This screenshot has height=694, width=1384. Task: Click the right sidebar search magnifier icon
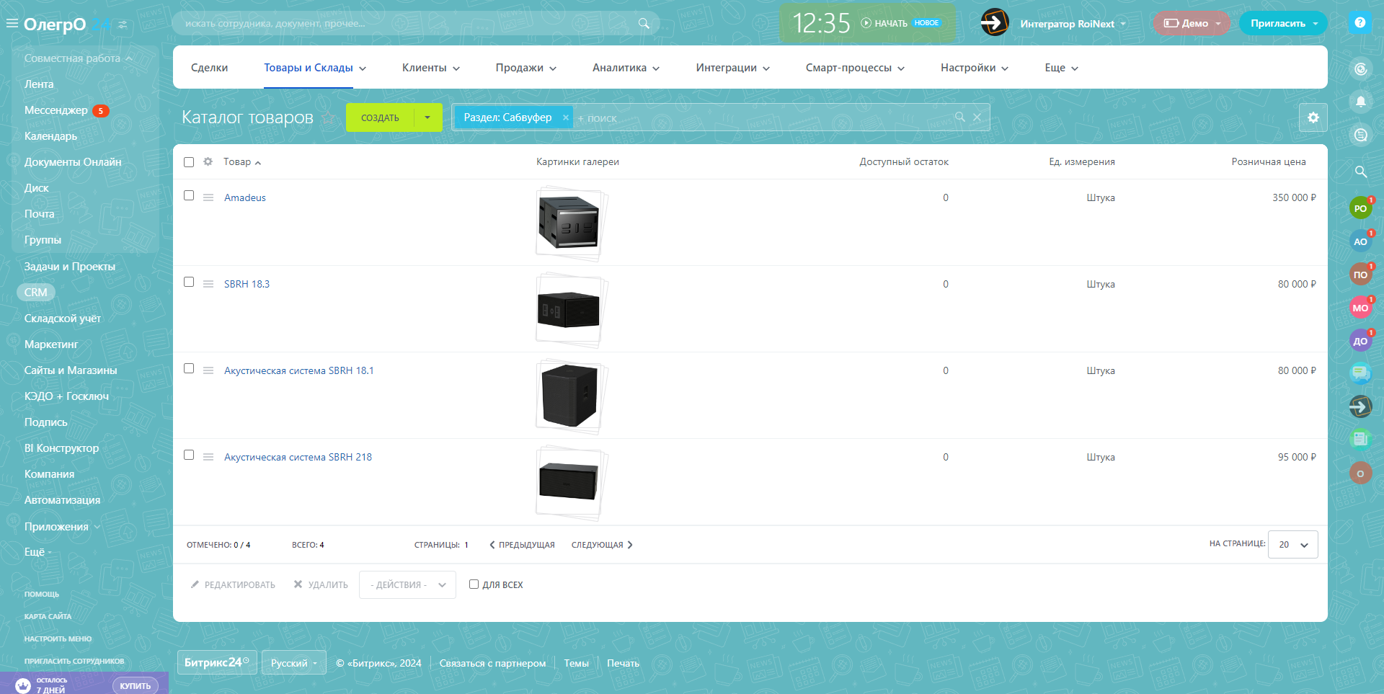click(x=1360, y=172)
